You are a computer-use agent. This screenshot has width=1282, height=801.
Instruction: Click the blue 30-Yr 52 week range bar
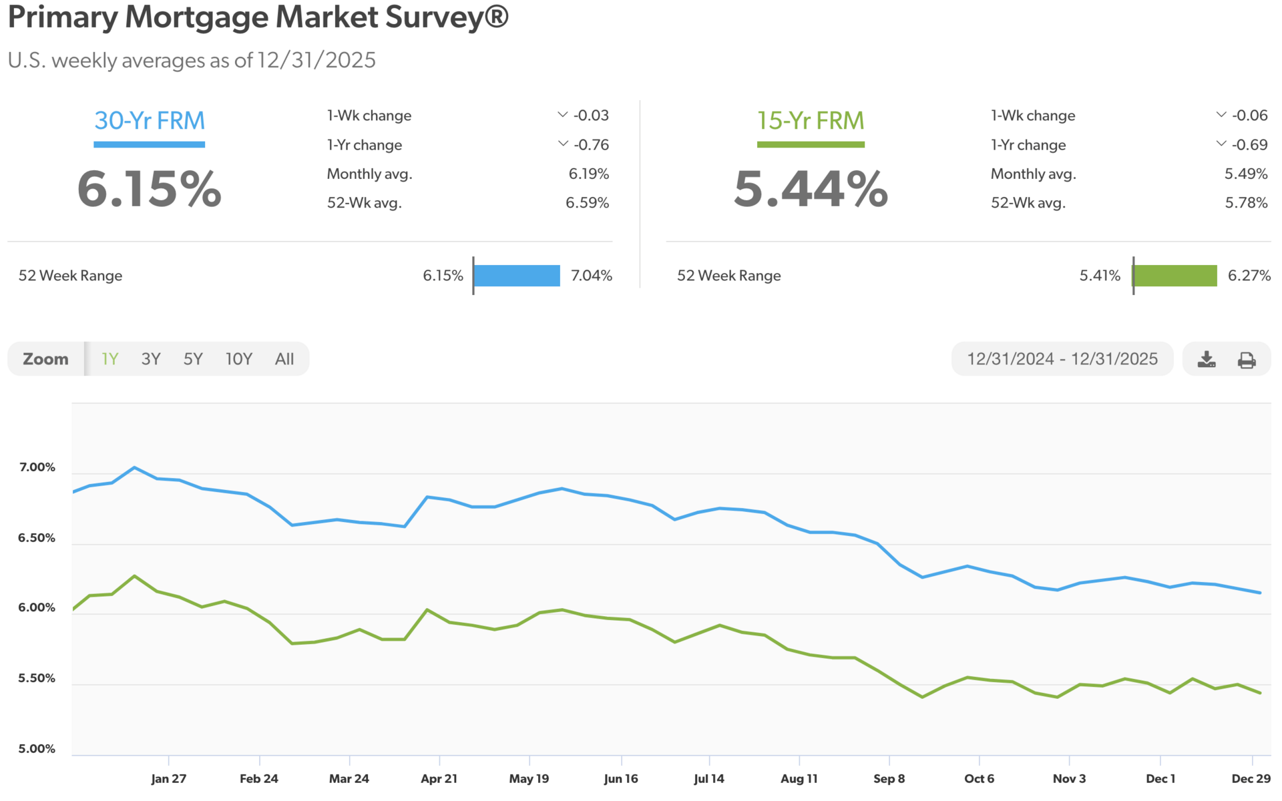517,275
